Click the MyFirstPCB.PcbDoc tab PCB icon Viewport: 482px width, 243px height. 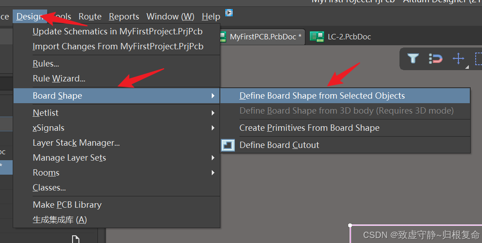223,37
